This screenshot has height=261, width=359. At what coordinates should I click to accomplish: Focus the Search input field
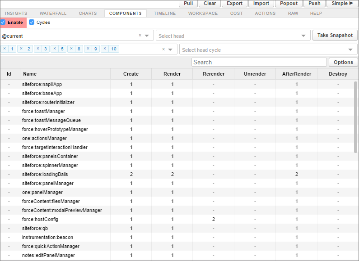259,62
